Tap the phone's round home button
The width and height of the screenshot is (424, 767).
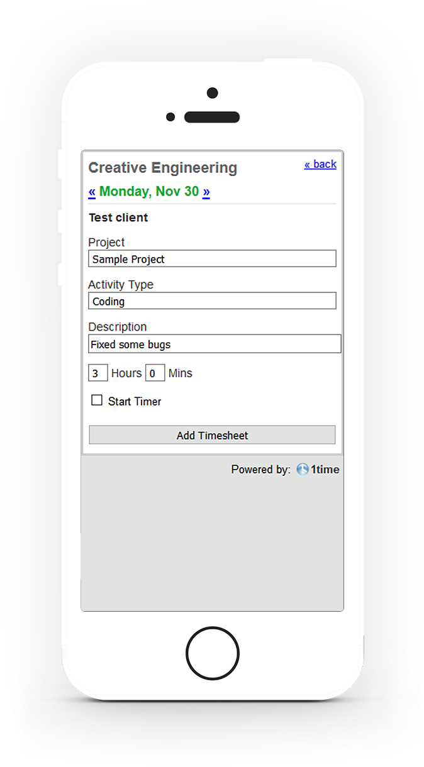click(x=213, y=653)
